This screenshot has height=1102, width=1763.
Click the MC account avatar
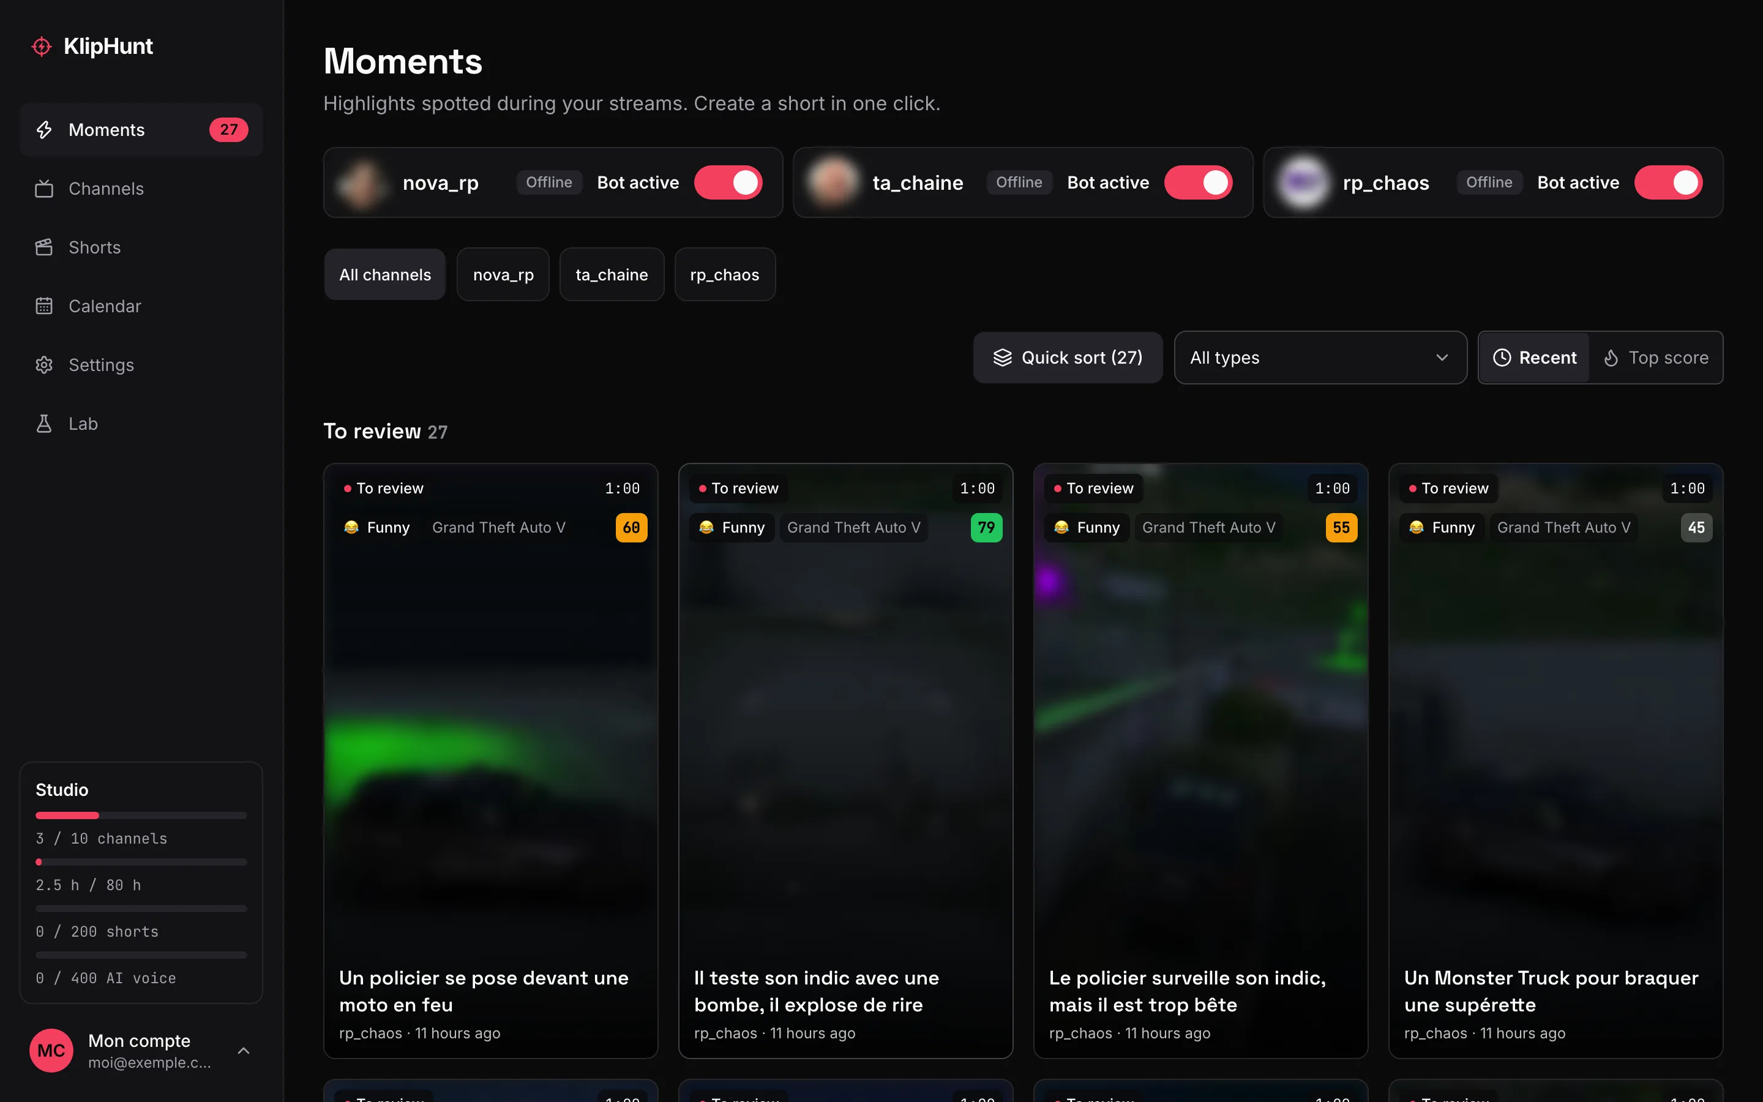coord(51,1050)
